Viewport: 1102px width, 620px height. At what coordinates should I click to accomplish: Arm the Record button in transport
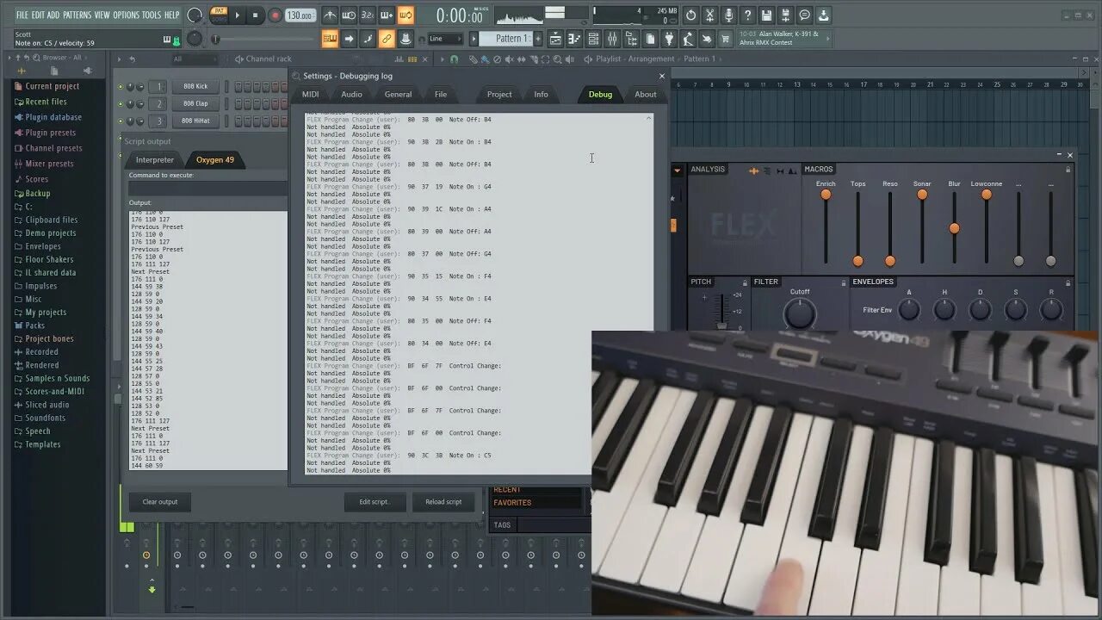point(275,15)
